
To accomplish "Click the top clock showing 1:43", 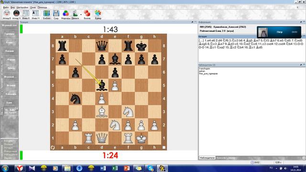I will click(x=110, y=30).
